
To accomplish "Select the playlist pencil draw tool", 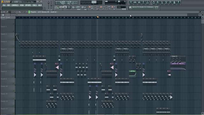I will point(7,12).
